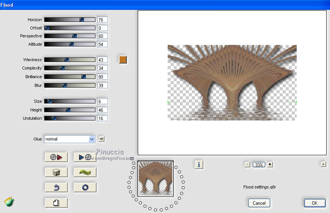
Task: Click the Flaming Pear logo icon
Action: tap(9, 202)
